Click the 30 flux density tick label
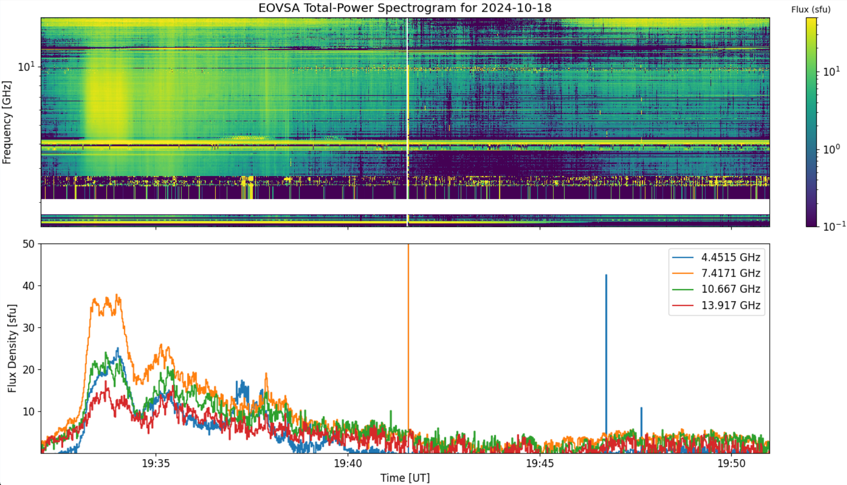This screenshot has height=485, width=847. (29, 328)
